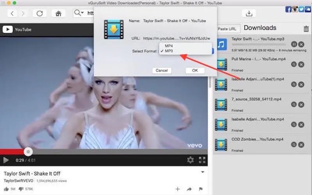Click the Name field Taylor Swift text
The height and width of the screenshot is (195, 312).
[174, 21]
